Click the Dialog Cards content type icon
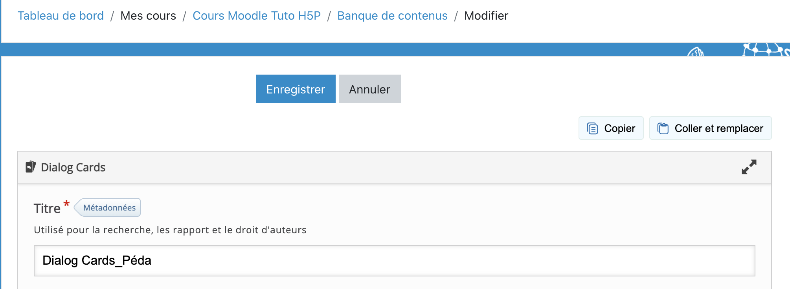 point(31,167)
